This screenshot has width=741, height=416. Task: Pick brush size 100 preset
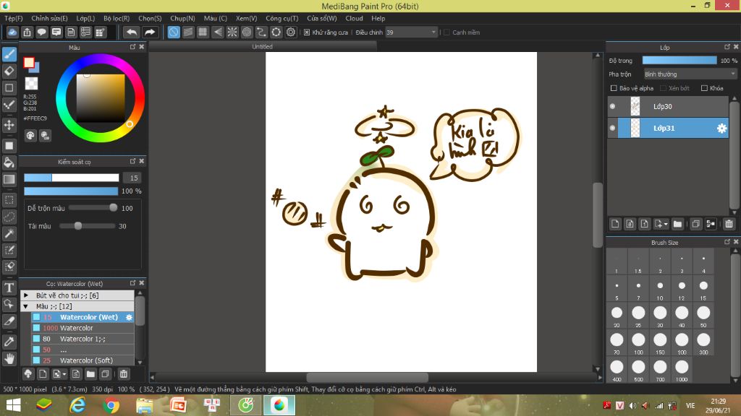[638, 343]
